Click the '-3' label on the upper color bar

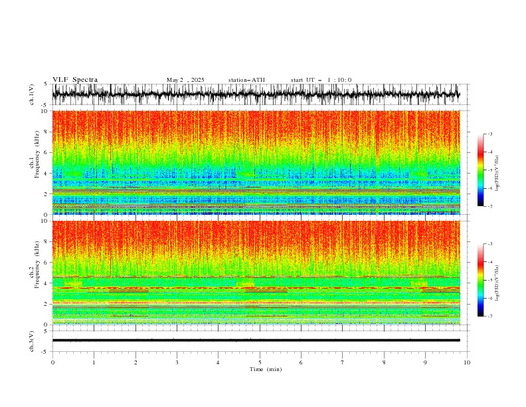pyautogui.click(x=490, y=134)
